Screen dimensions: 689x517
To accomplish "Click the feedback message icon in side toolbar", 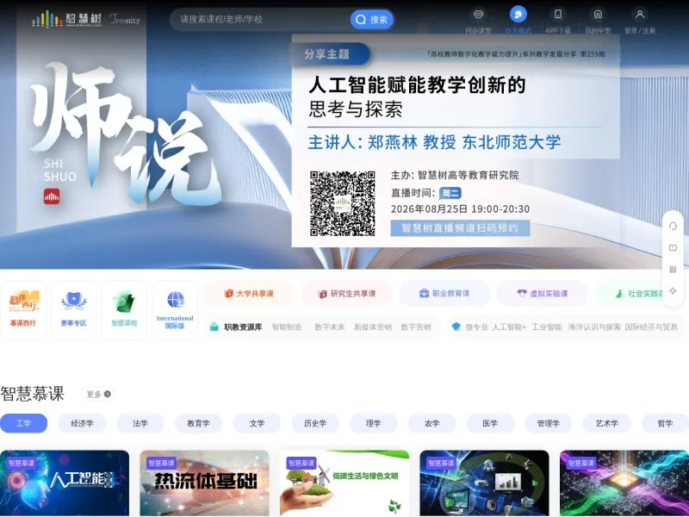I will (673, 248).
